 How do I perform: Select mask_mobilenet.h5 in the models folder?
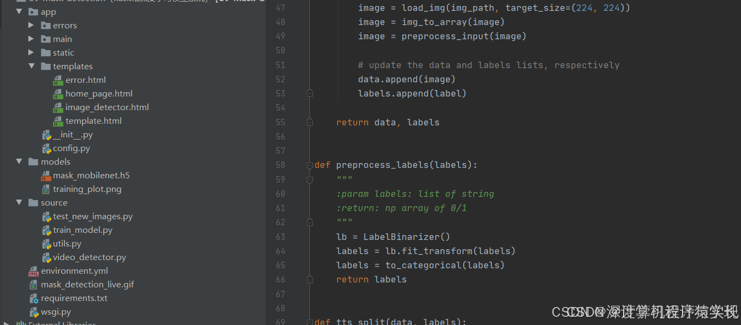(91, 176)
